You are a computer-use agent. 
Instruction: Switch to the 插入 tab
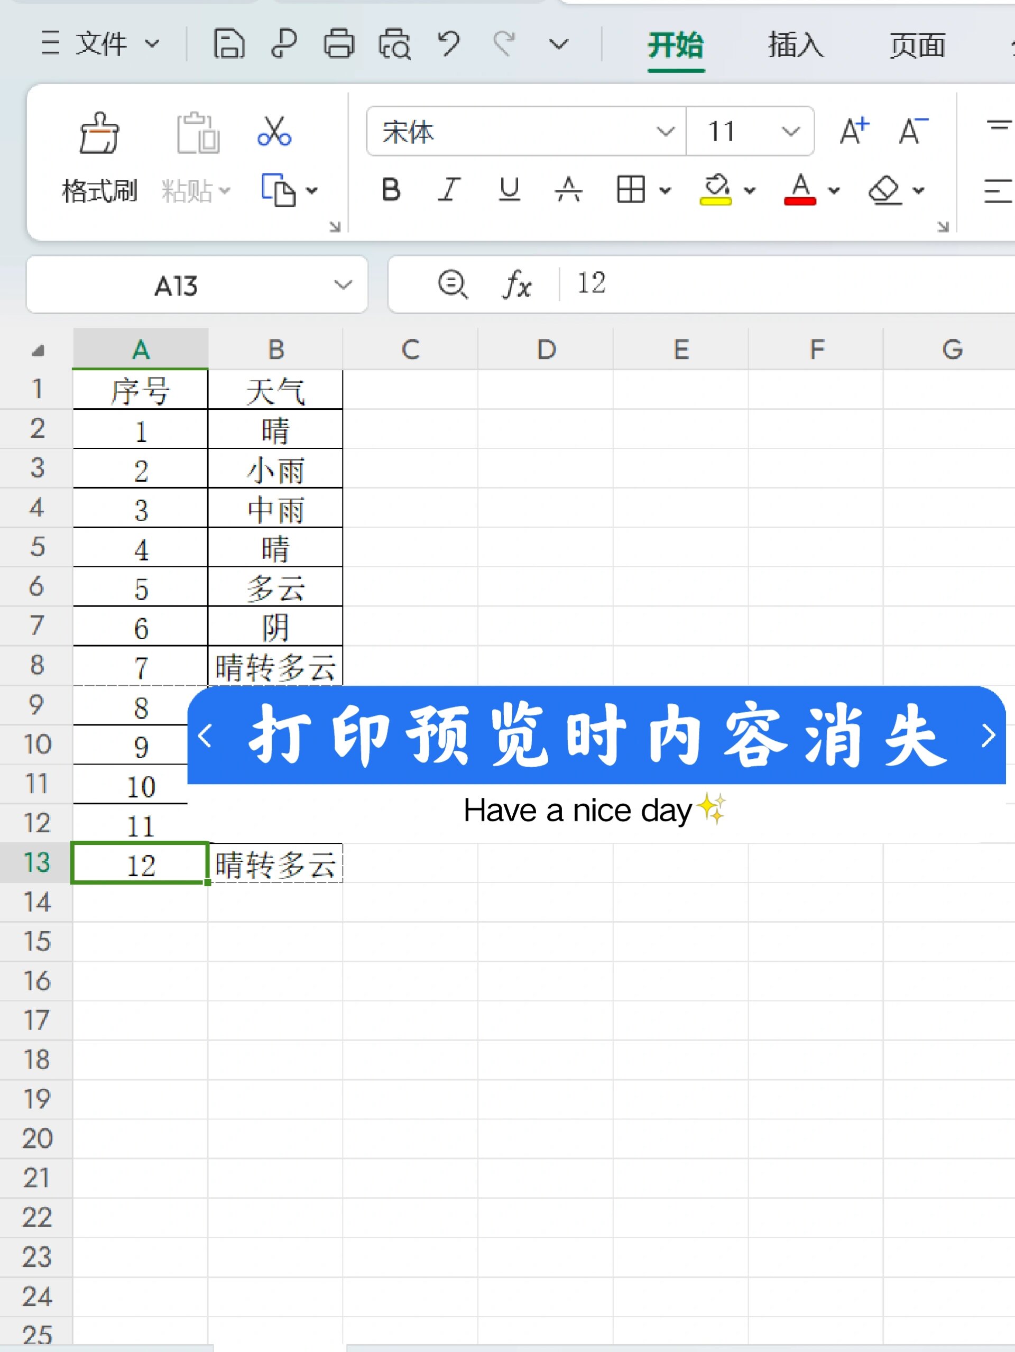796,45
